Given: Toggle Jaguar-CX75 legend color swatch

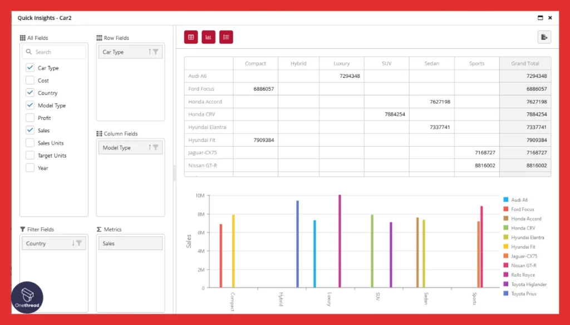Looking at the screenshot, I should point(505,256).
